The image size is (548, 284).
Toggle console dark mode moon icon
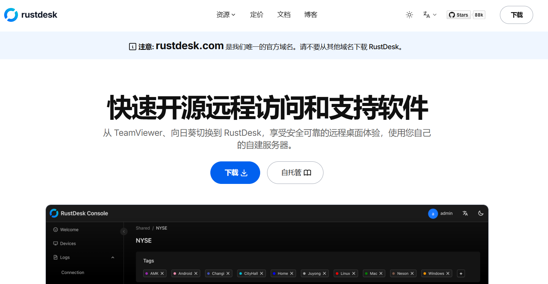(x=481, y=213)
